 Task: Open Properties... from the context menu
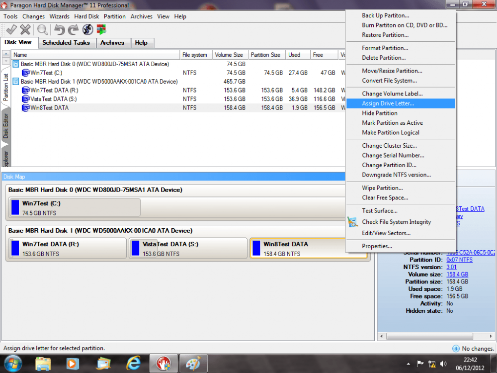pyautogui.click(x=400, y=247)
